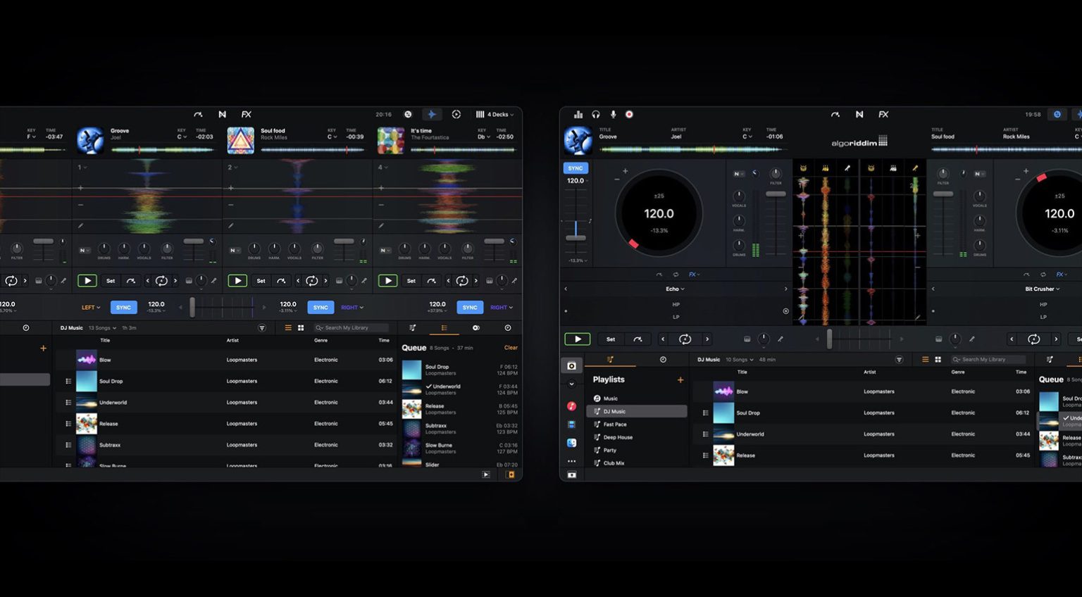Start recording with the red record icon
Image resolution: width=1082 pixels, height=597 pixels.
[629, 114]
